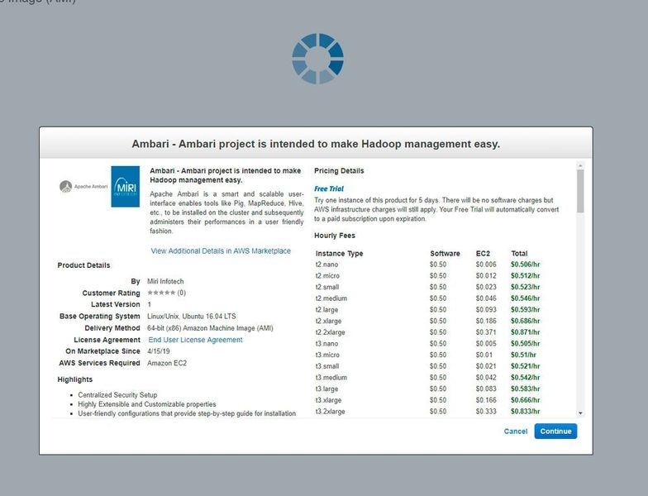
Task: Click the Continue button
Action: click(x=555, y=432)
